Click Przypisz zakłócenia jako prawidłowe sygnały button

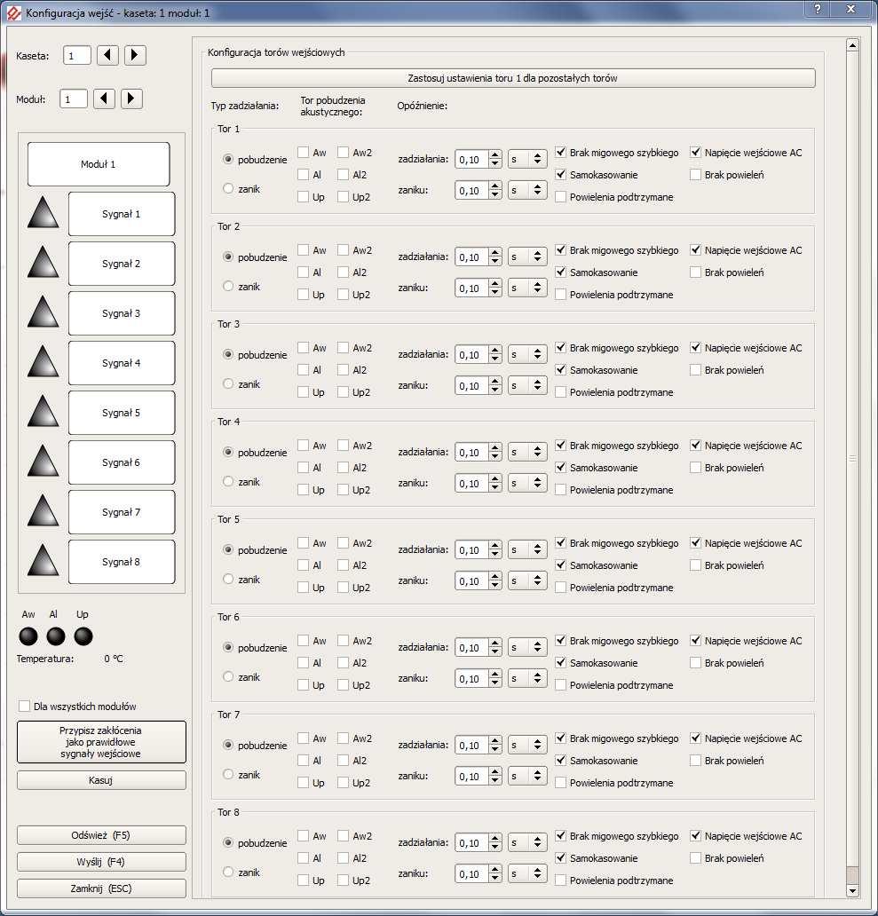coord(101,742)
